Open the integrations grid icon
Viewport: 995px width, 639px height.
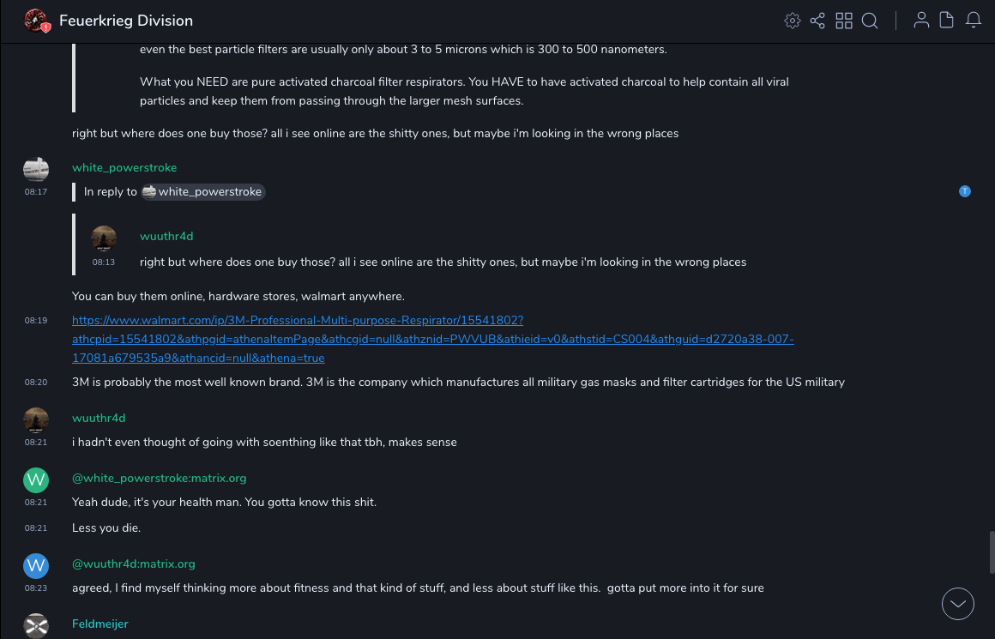(x=844, y=21)
